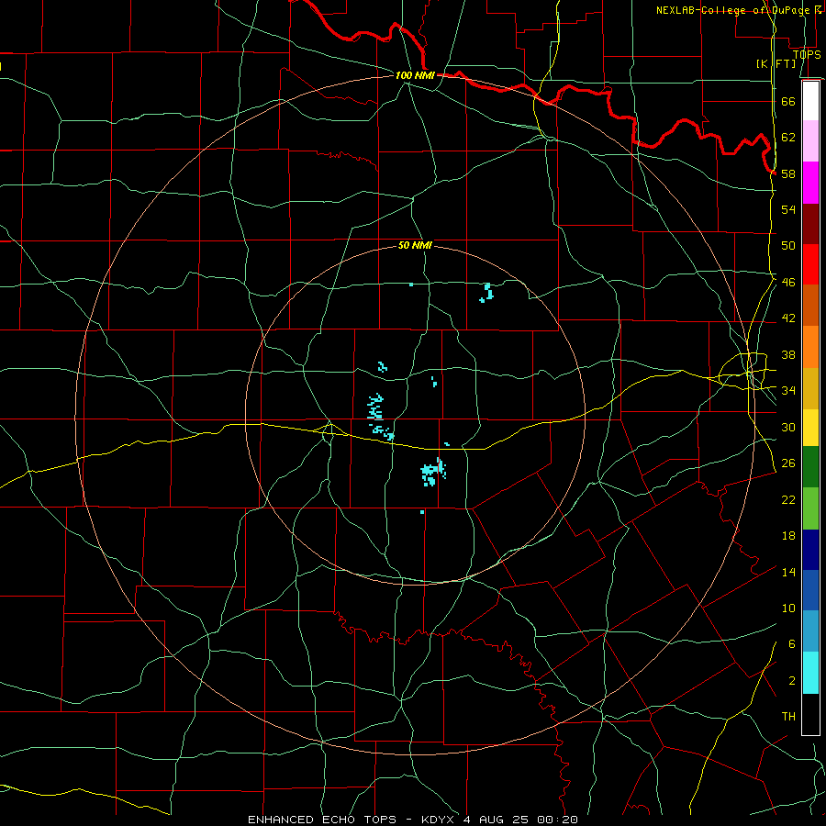
Task: Click the '50 NMI' range ring label
Action: pos(415,245)
